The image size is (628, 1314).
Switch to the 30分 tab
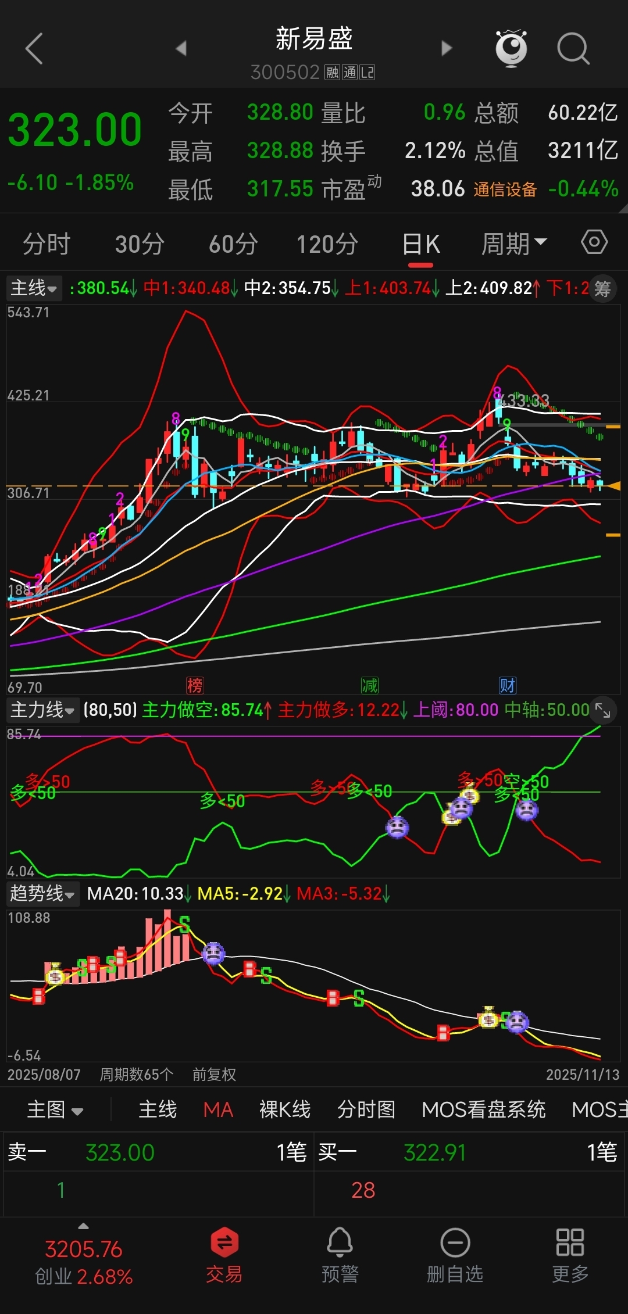140,244
